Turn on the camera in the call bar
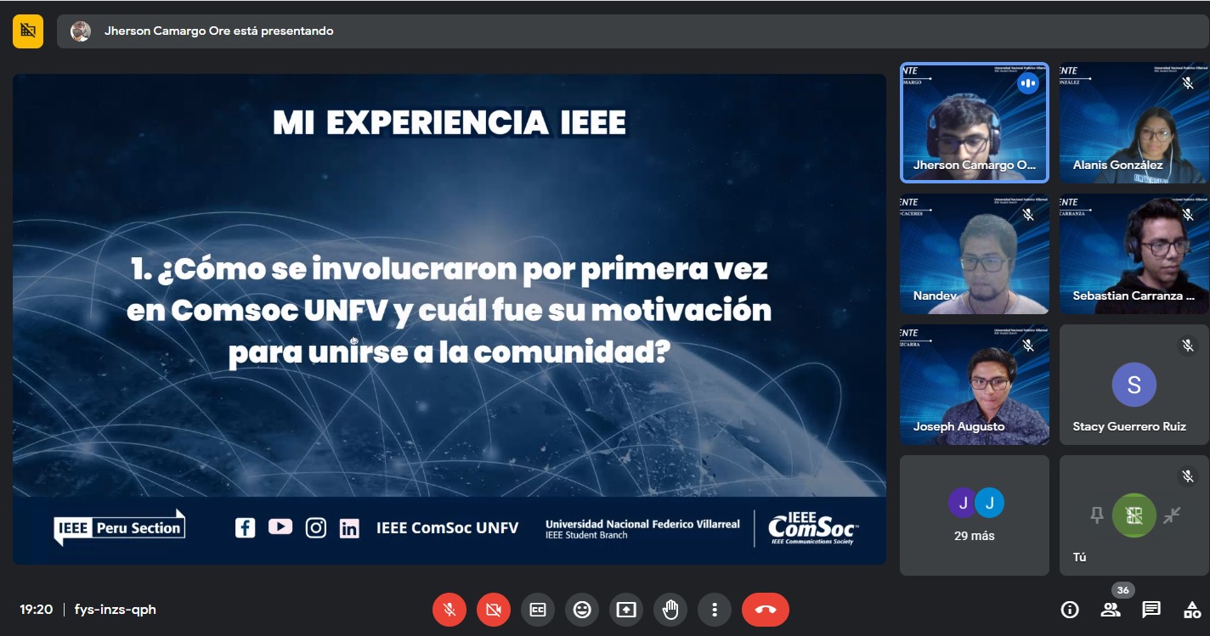 click(x=494, y=610)
